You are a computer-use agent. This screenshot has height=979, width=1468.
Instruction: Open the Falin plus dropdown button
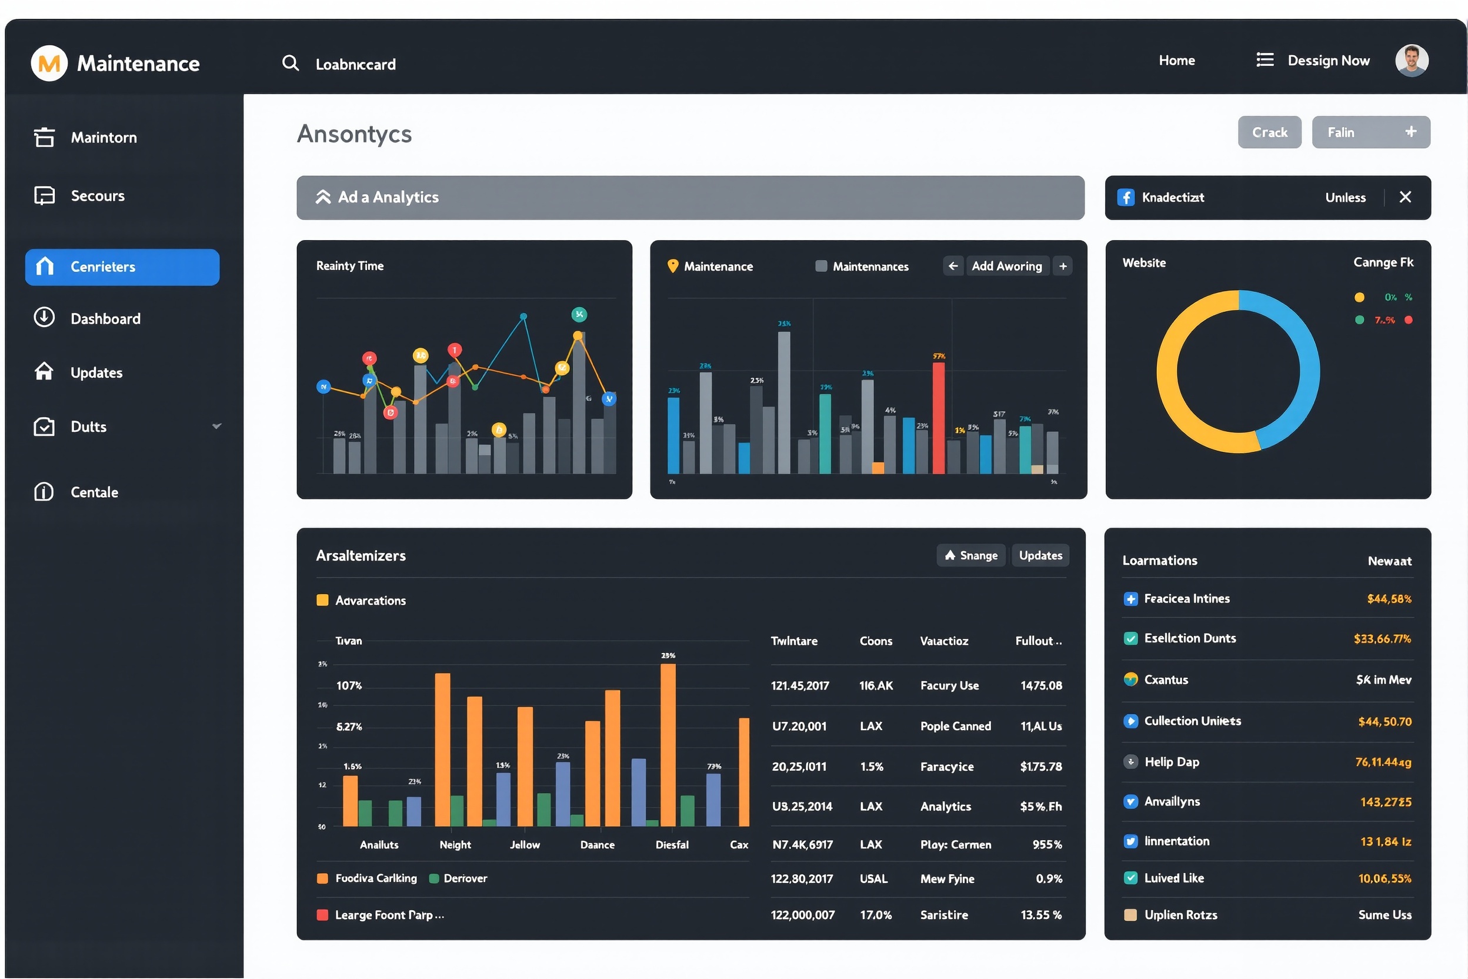[1410, 132]
